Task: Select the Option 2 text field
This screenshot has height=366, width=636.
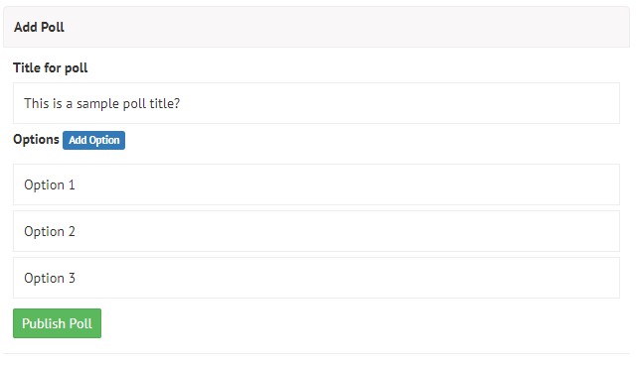Action: [x=316, y=231]
